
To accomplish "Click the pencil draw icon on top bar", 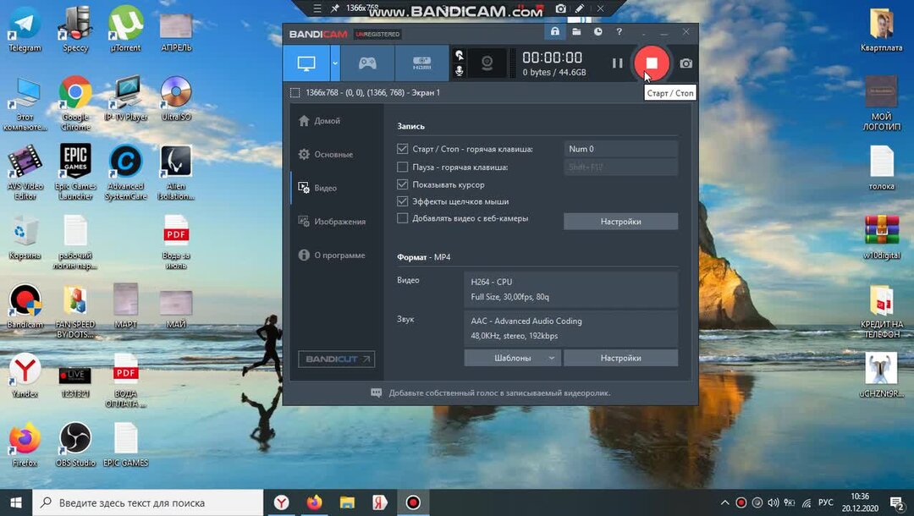I will [580, 8].
